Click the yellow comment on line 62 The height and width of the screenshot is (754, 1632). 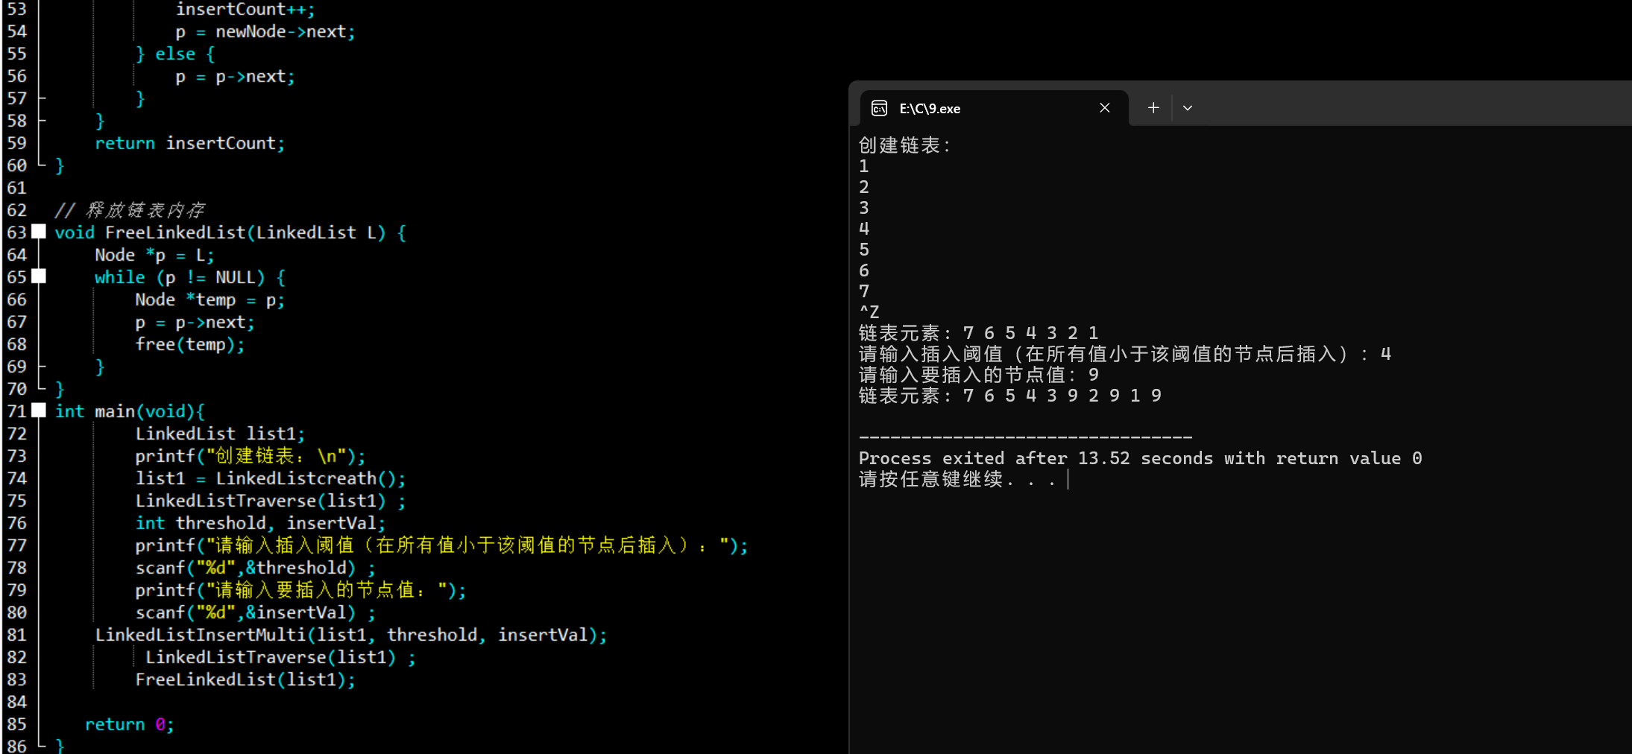pos(130,209)
